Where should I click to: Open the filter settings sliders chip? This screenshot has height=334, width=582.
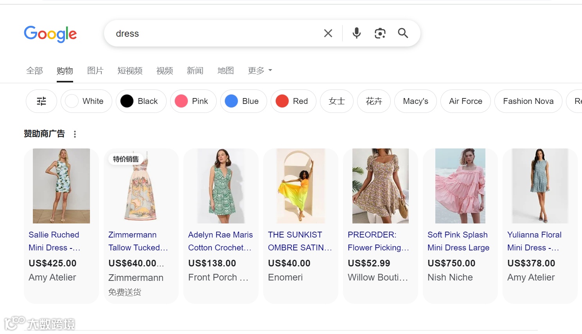point(41,101)
